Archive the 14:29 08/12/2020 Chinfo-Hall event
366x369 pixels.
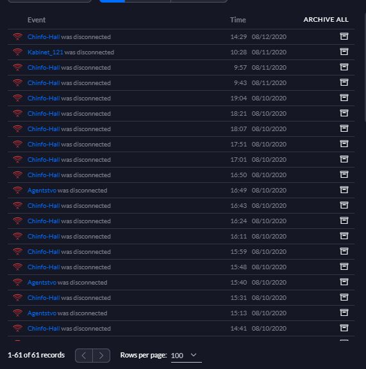[344, 36]
